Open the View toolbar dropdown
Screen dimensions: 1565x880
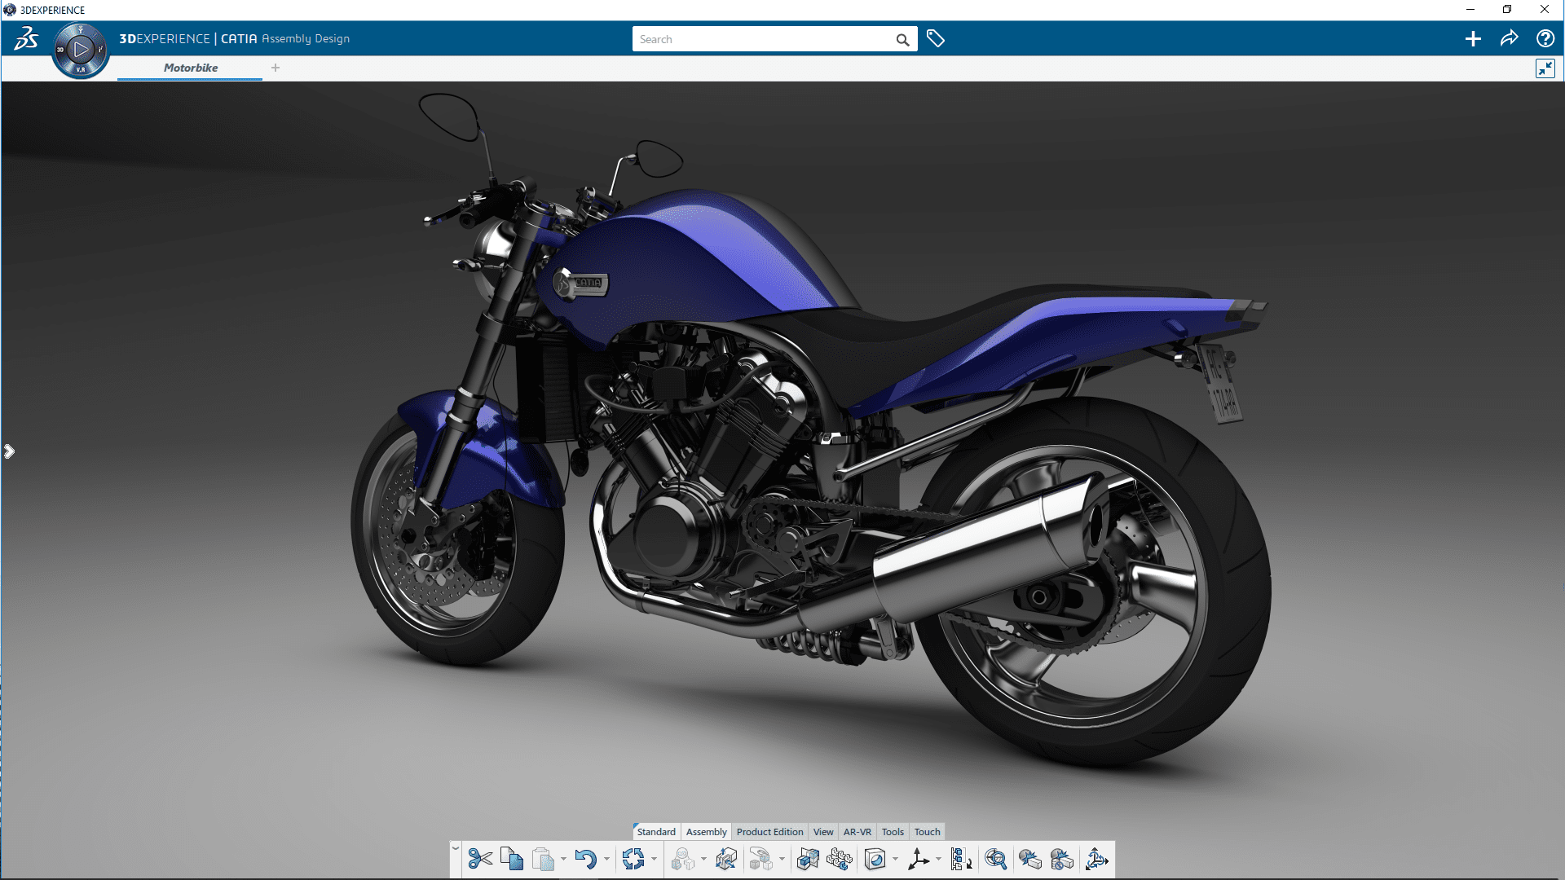click(823, 830)
